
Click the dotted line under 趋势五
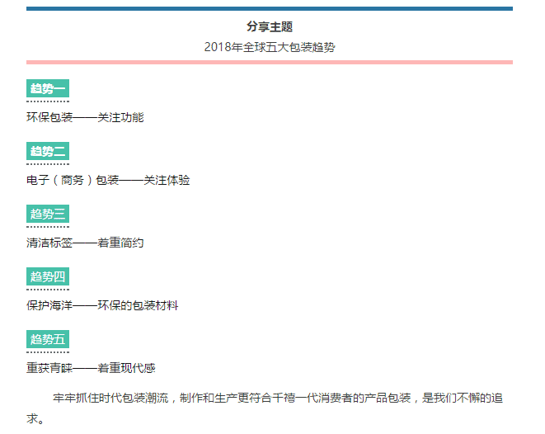tap(48, 352)
